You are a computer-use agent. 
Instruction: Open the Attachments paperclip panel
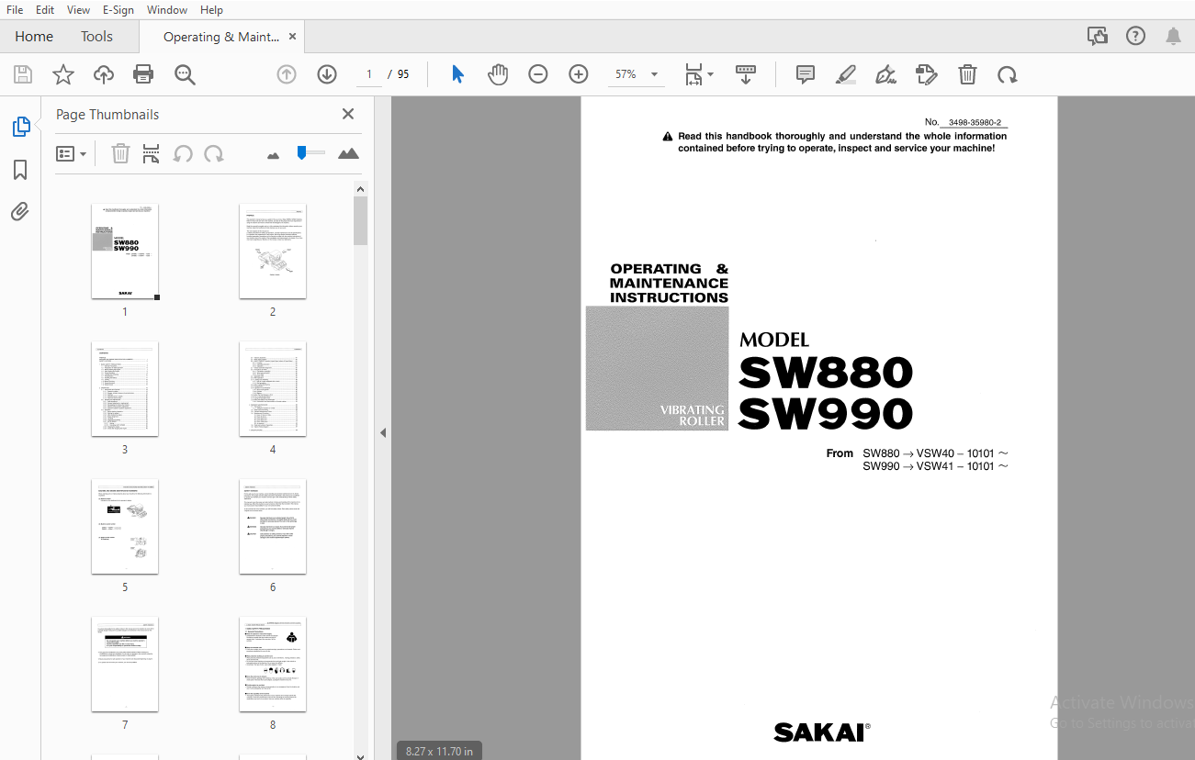tap(20, 212)
